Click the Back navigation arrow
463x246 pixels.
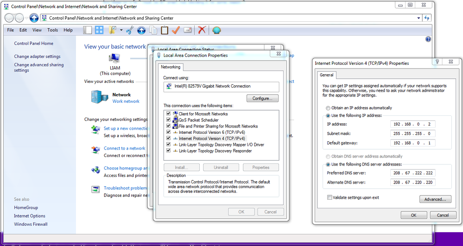(x=9, y=19)
